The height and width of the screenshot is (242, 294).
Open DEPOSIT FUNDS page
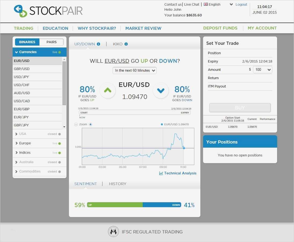[x=220, y=28]
